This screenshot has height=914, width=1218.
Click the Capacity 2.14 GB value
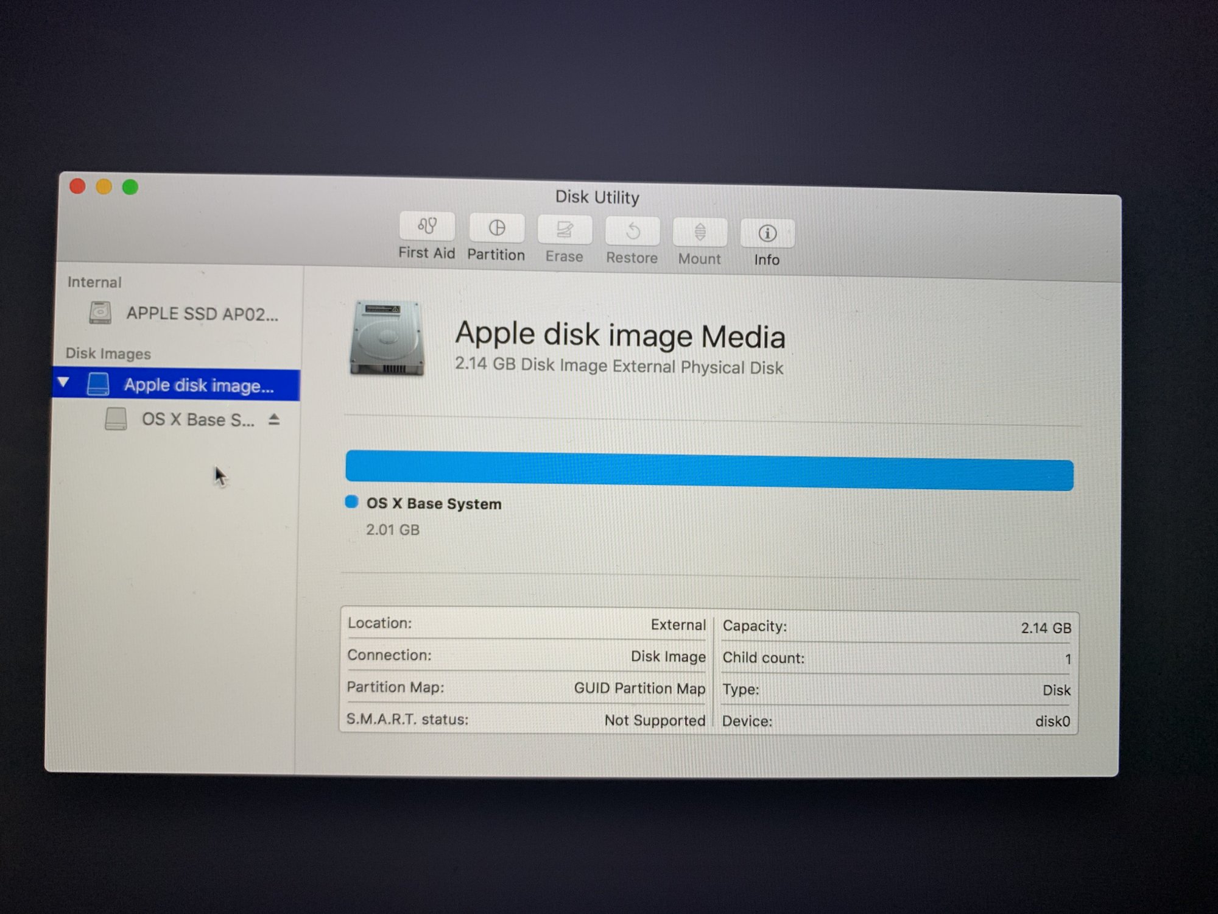click(x=1046, y=628)
